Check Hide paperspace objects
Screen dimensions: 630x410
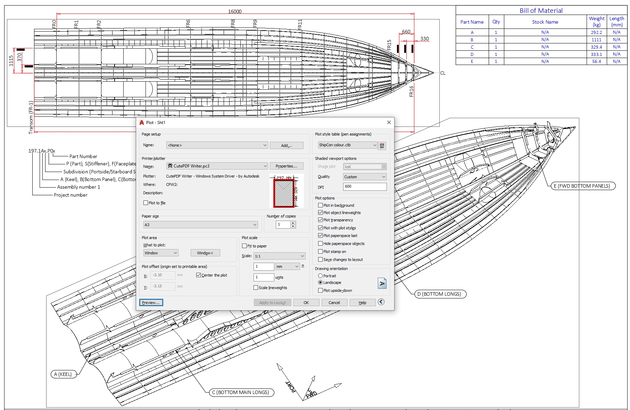tap(321, 244)
